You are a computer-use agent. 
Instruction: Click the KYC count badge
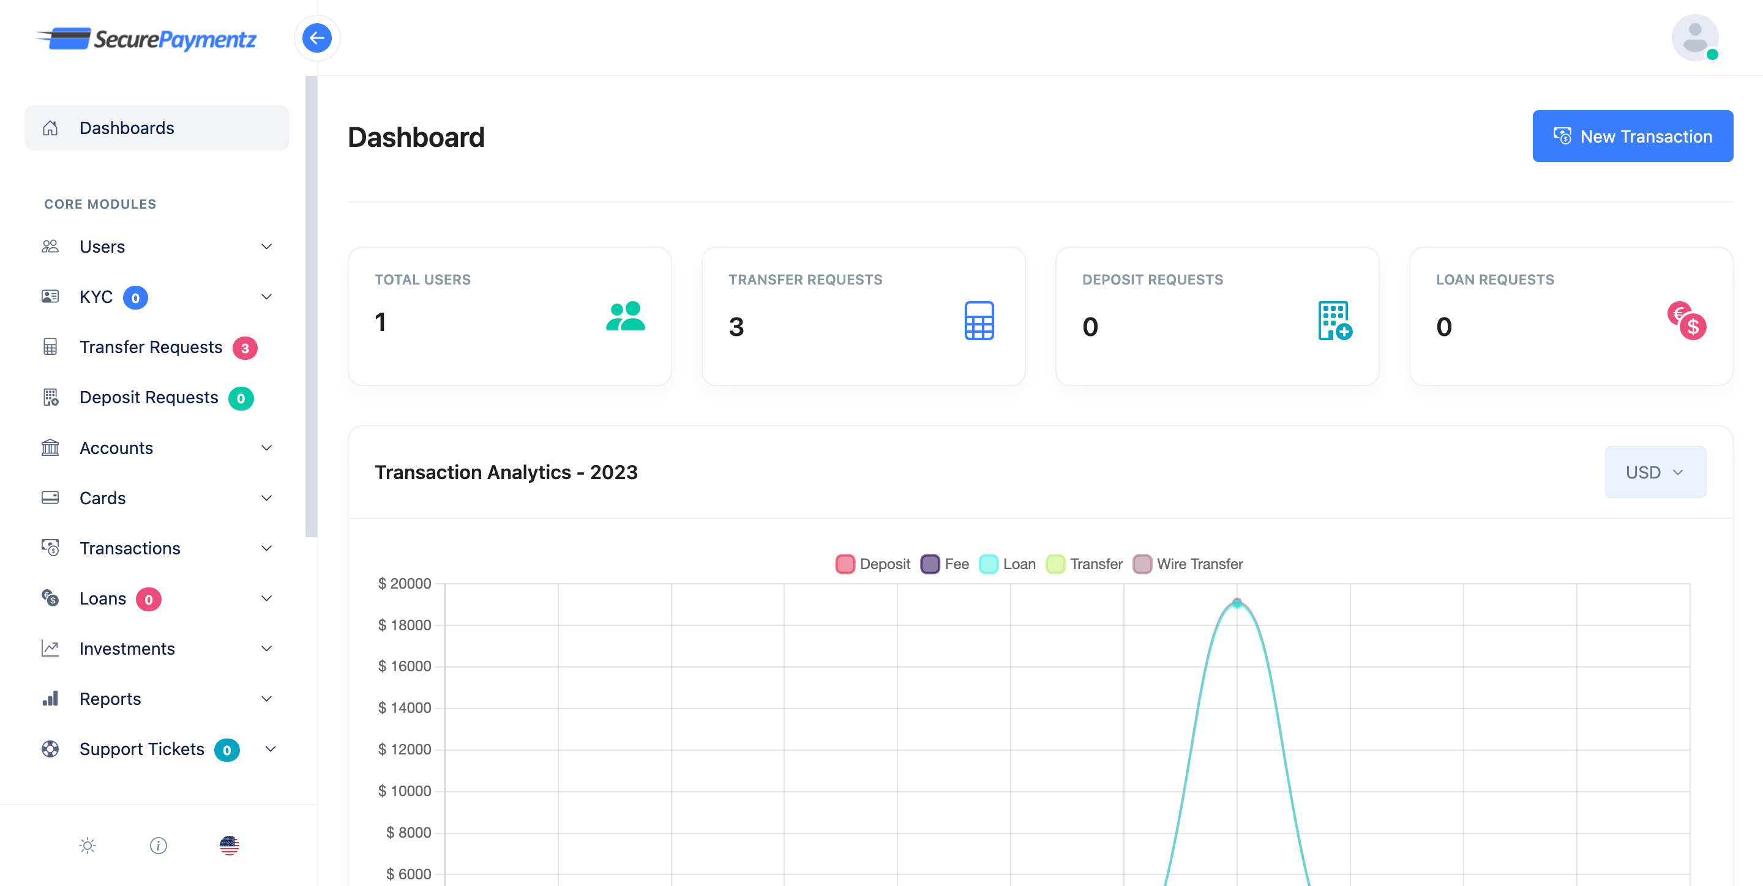pos(135,297)
